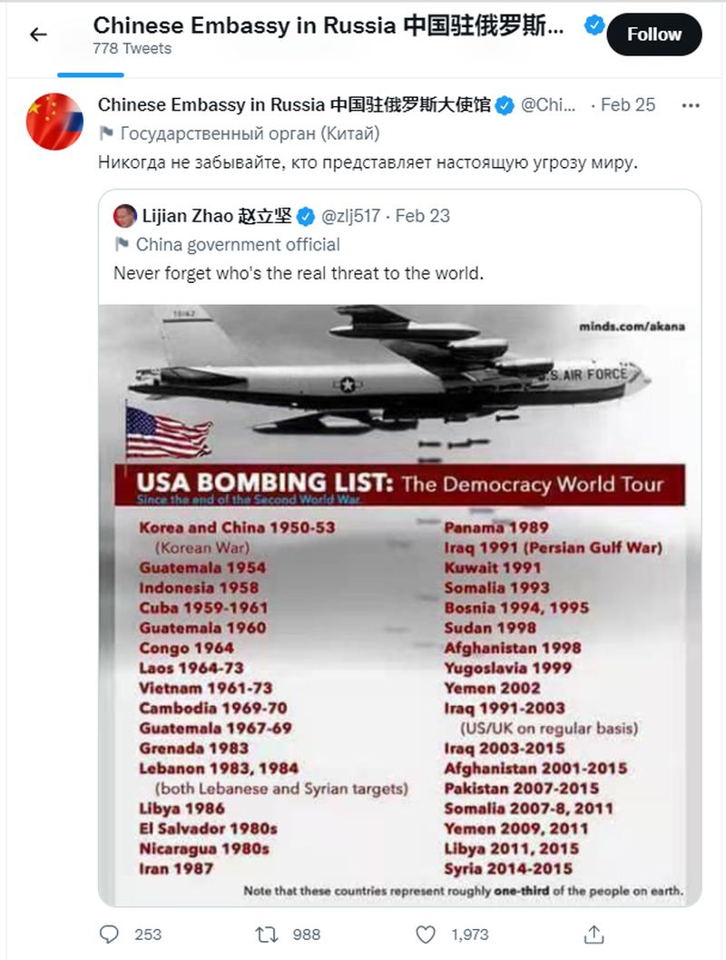
Task: Select the Tweets tab underline indicator
Action: coord(91,74)
